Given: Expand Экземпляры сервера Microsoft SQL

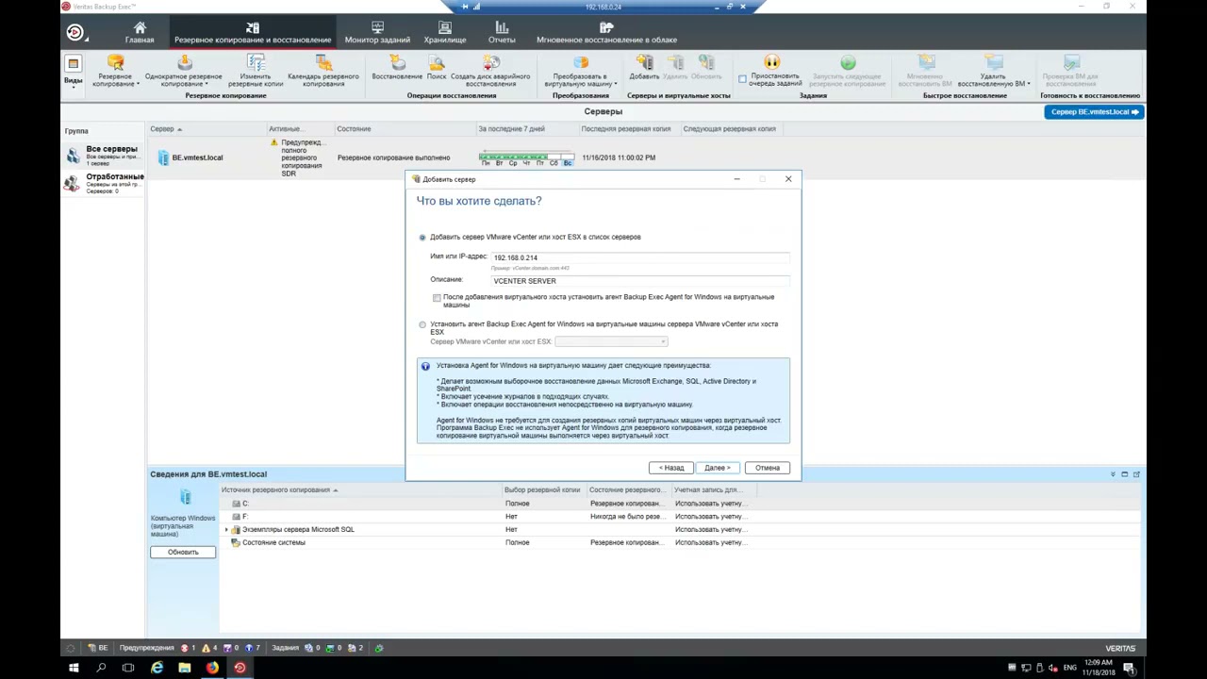Looking at the screenshot, I should (226, 530).
